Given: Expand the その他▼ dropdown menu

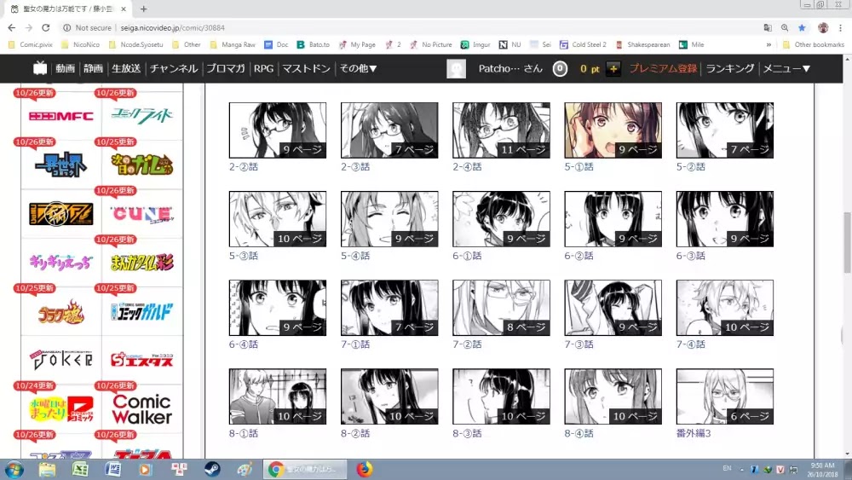Looking at the screenshot, I should pyautogui.click(x=358, y=68).
